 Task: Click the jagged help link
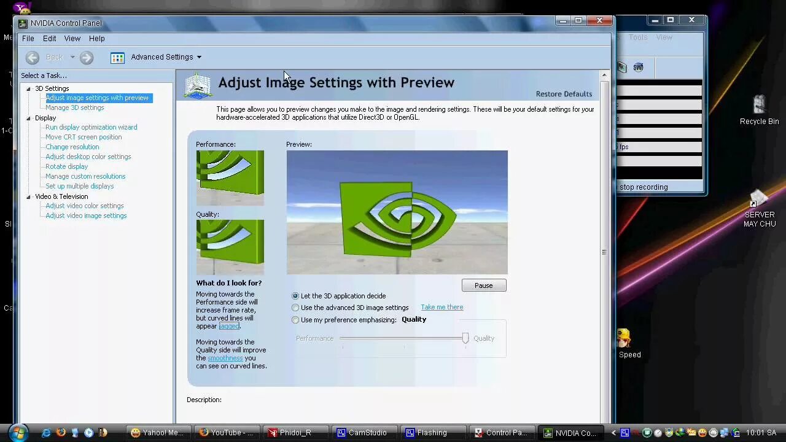click(x=229, y=326)
